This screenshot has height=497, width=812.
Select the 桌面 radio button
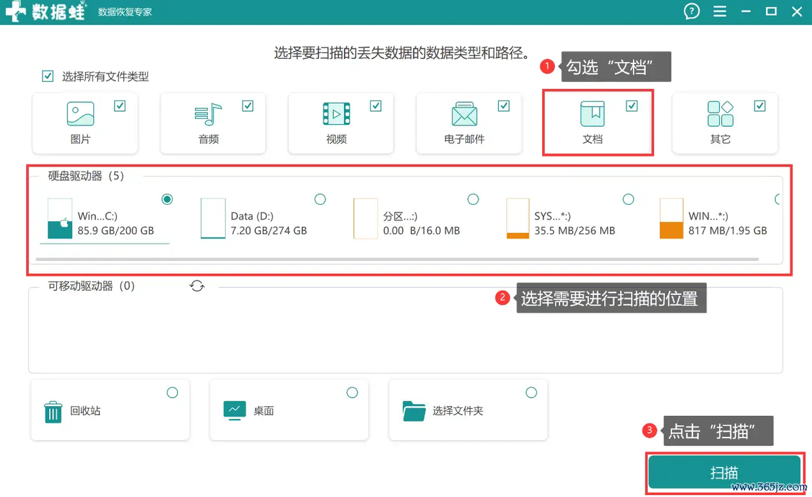tap(352, 392)
